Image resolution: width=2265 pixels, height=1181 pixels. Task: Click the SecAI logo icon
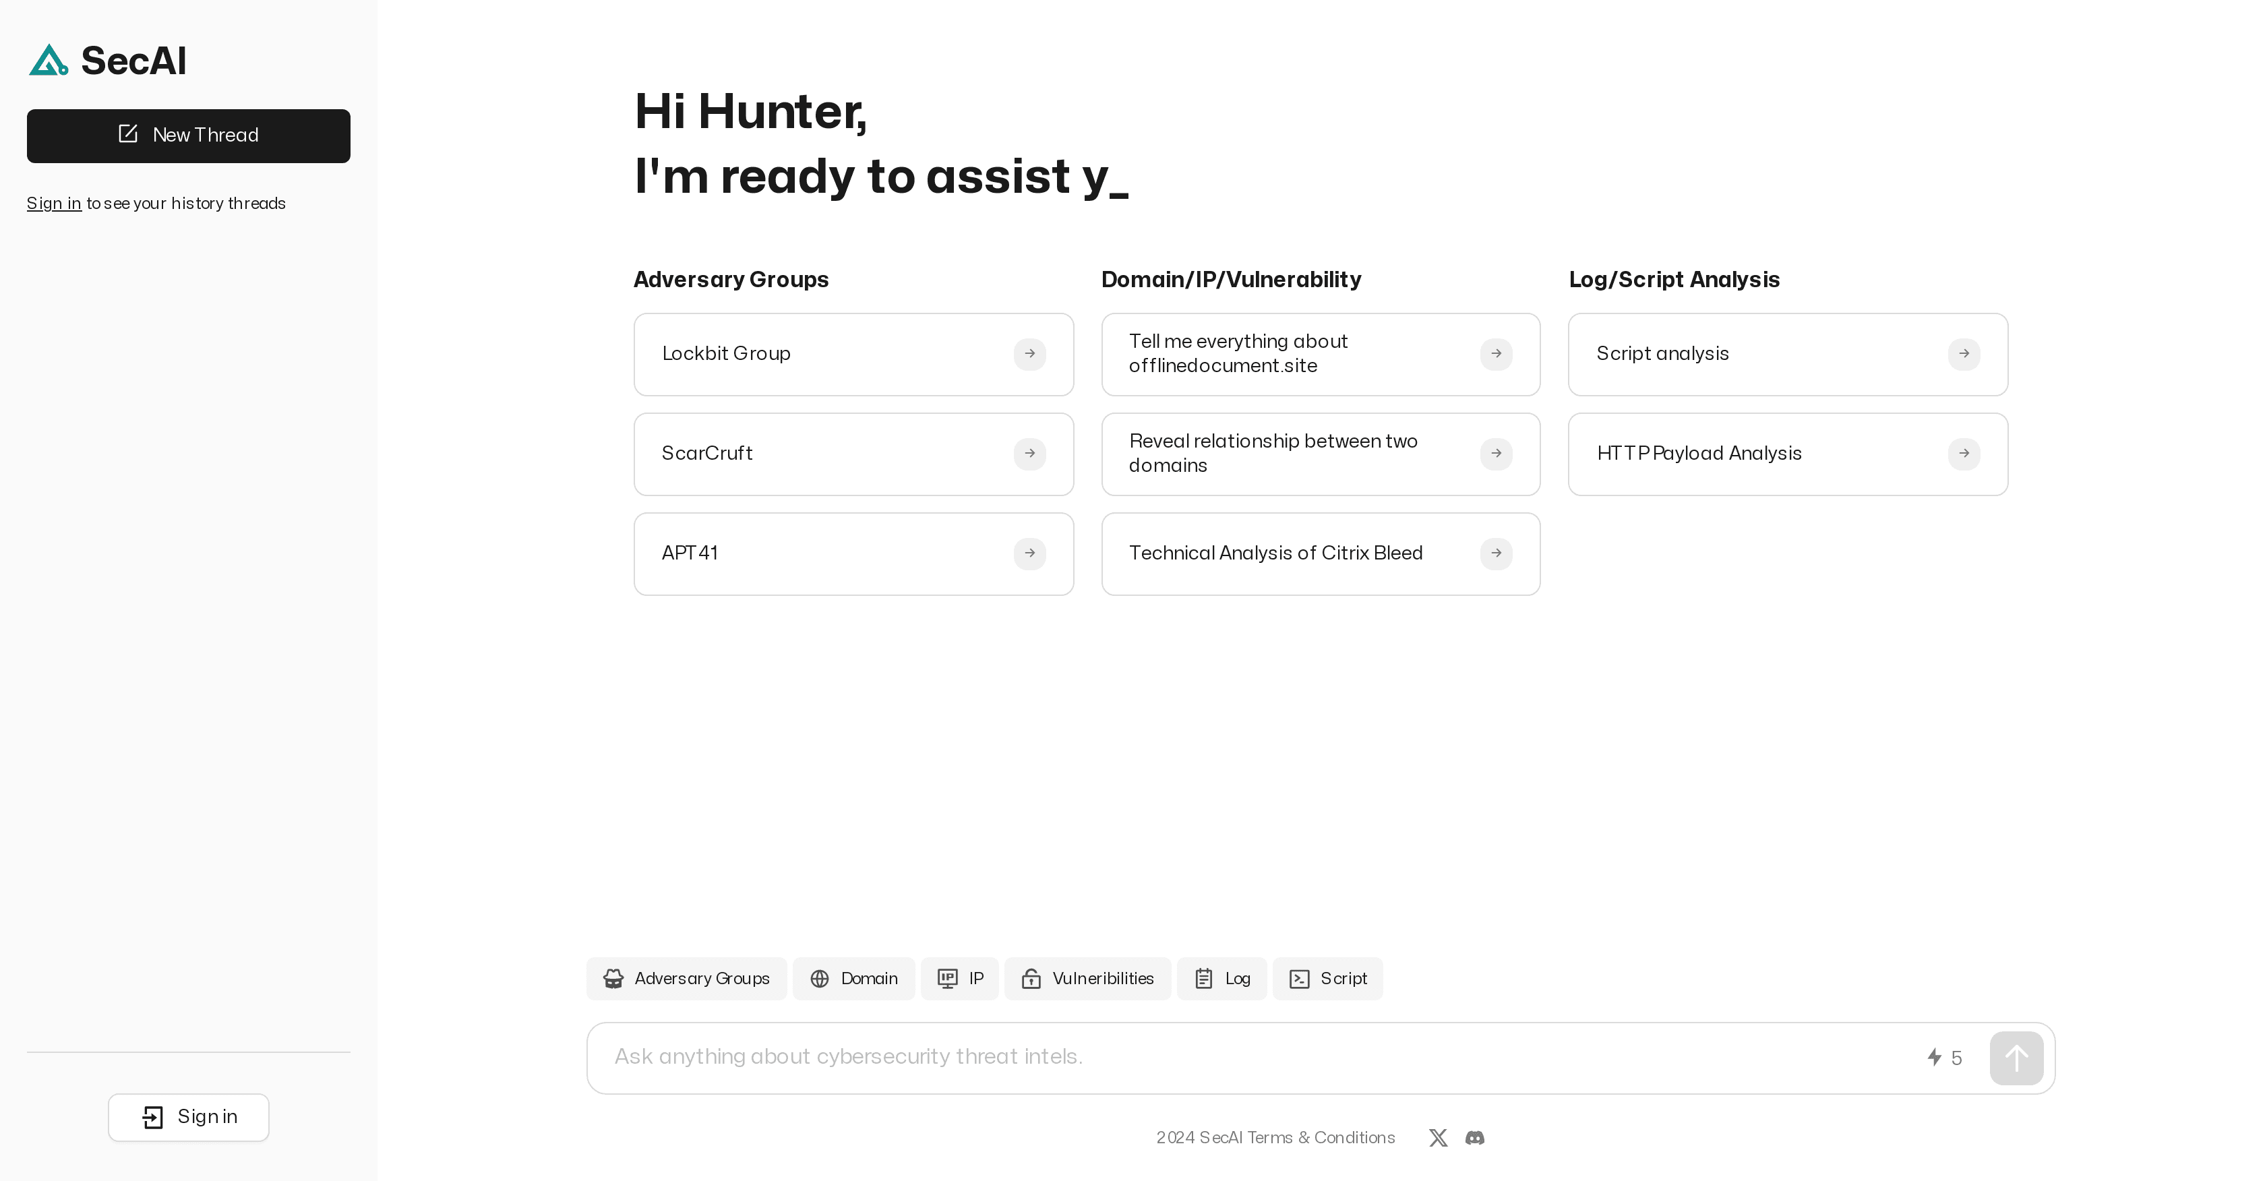click(49, 61)
